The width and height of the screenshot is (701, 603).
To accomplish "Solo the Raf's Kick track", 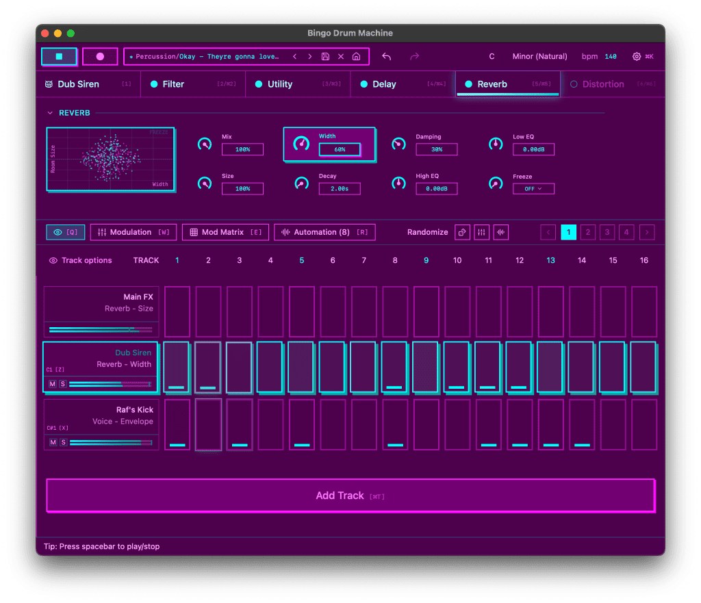I will [64, 442].
